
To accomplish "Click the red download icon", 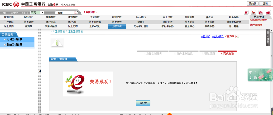I will (261, 12).
